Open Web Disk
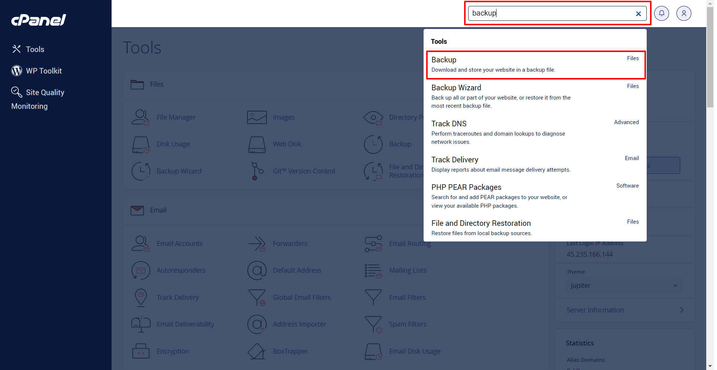 (x=286, y=144)
